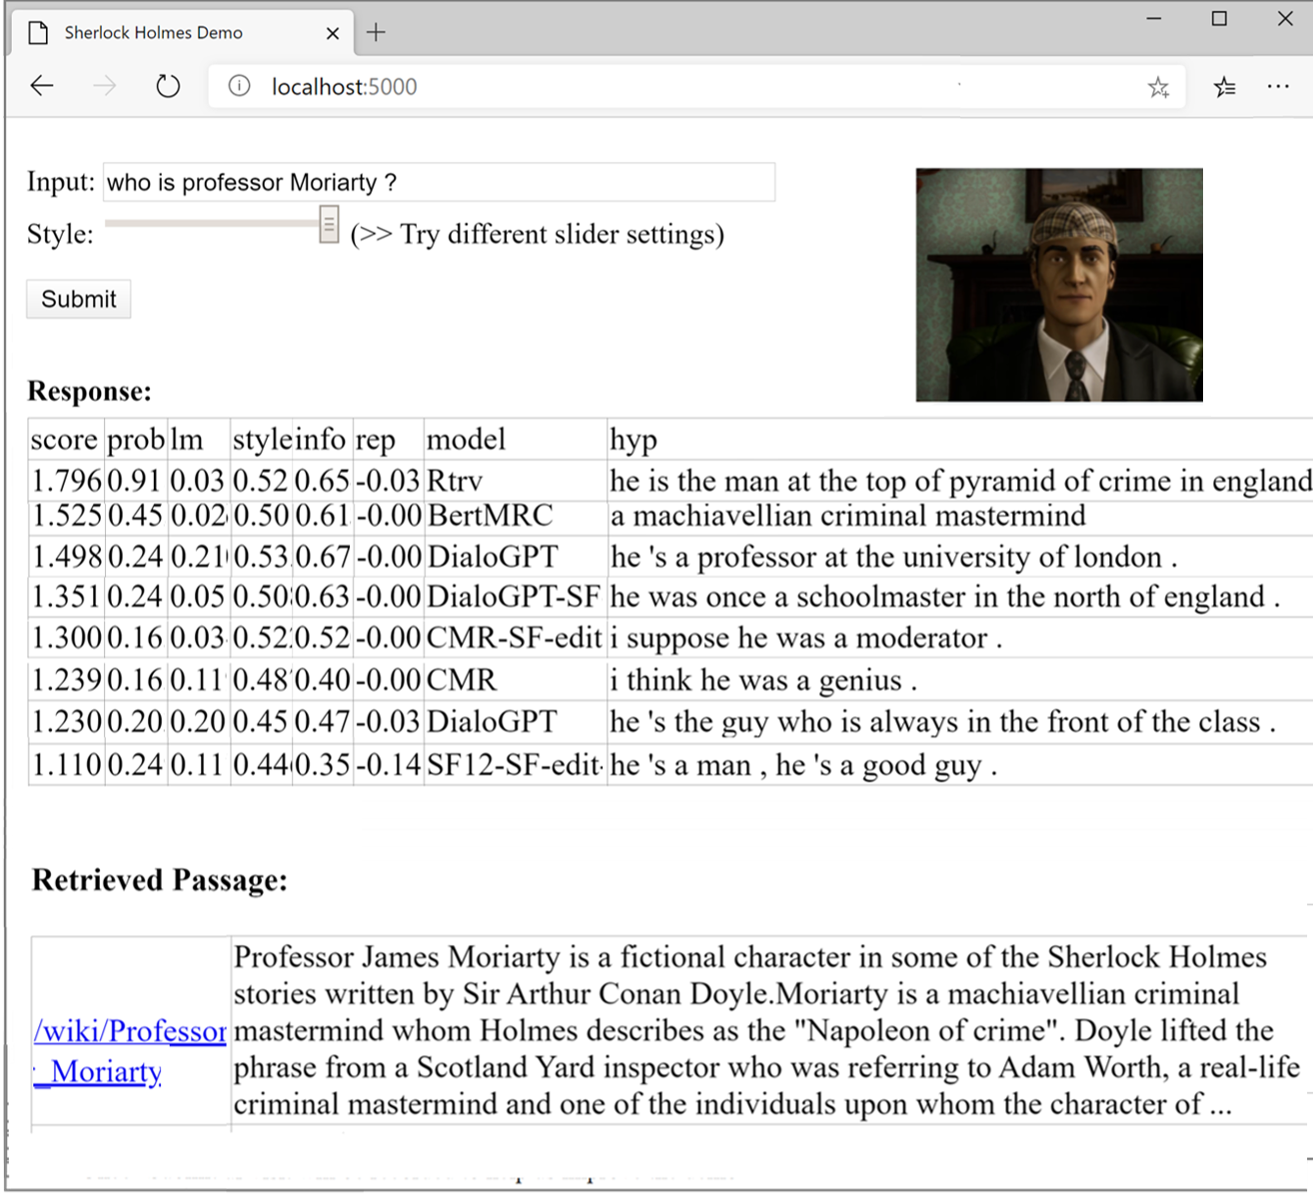Go back using the browser back arrow
This screenshot has height=1197, width=1313.
coord(42,86)
